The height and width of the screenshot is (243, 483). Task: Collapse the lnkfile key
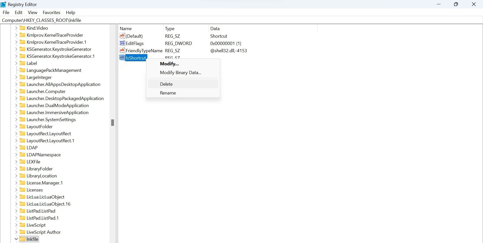[x=16, y=239]
